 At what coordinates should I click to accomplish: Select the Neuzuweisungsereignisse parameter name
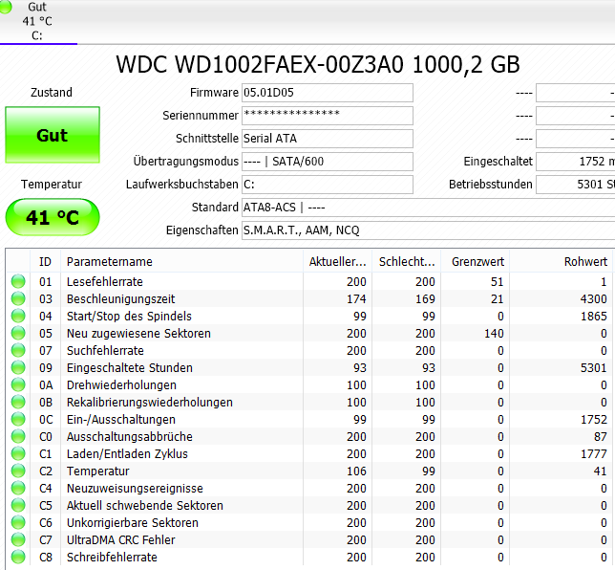tap(135, 489)
